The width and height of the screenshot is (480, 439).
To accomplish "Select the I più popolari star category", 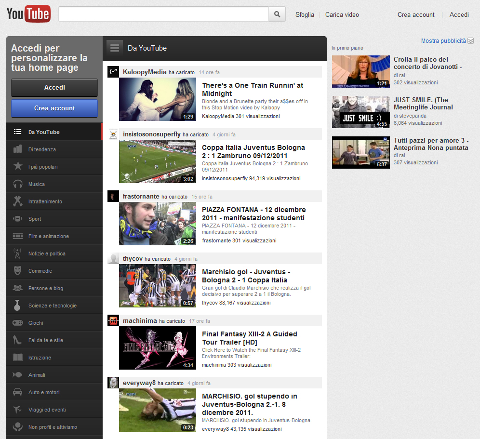I will 43,167.
